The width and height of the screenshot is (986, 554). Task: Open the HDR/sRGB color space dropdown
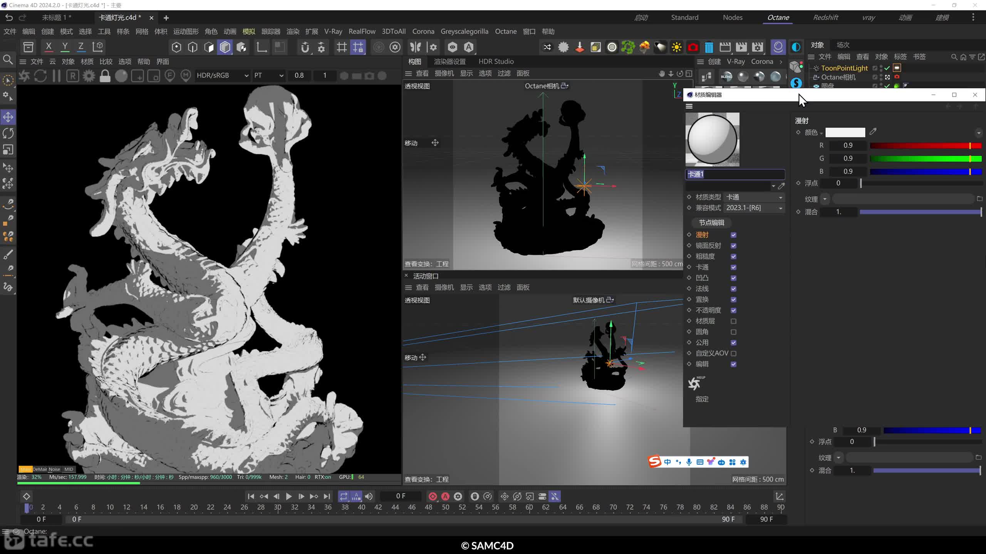pos(222,75)
